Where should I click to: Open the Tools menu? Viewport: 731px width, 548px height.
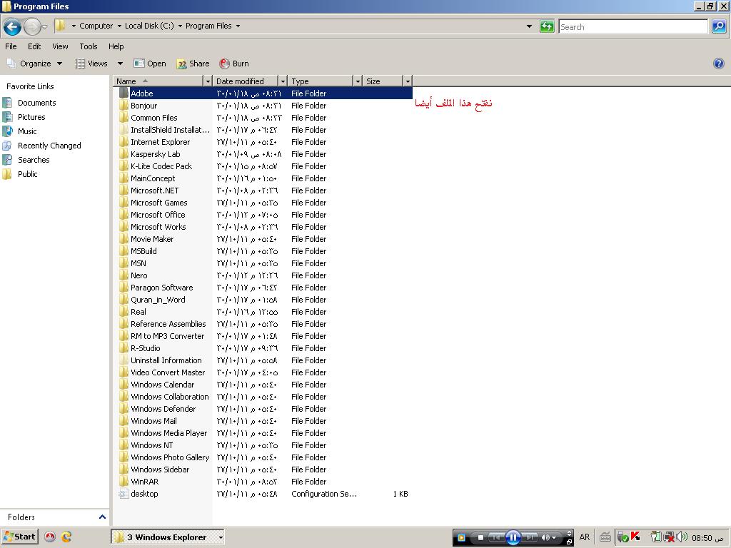coord(89,46)
